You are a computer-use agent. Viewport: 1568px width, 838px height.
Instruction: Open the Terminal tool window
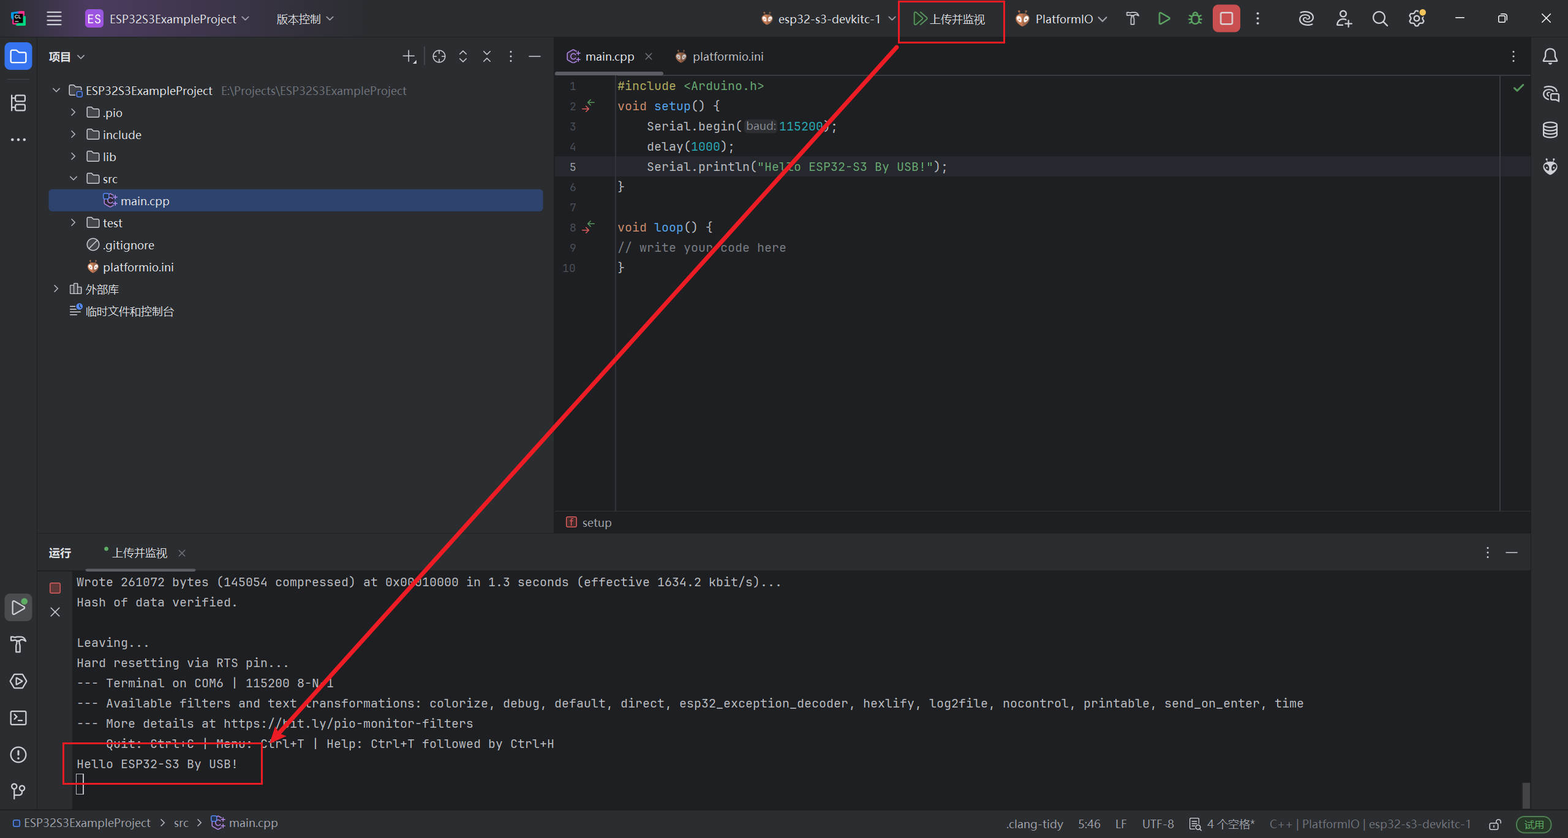pyautogui.click(x=18, y=718)
